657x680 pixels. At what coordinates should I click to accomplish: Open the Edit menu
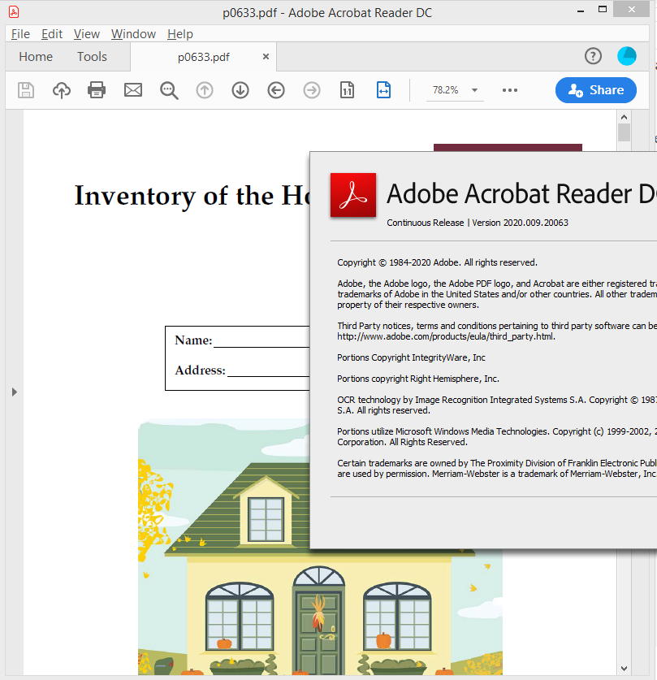click(51, 34)
